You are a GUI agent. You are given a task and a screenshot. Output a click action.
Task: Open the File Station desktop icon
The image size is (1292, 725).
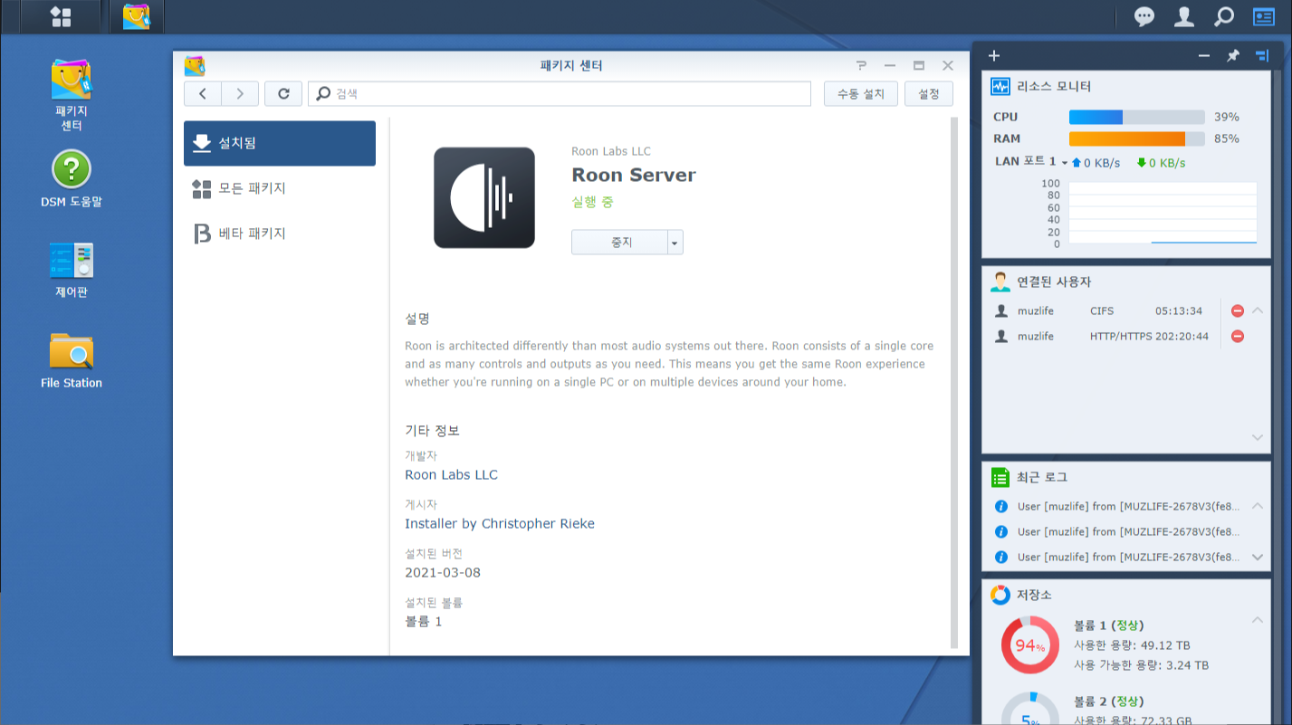point(72,360)
